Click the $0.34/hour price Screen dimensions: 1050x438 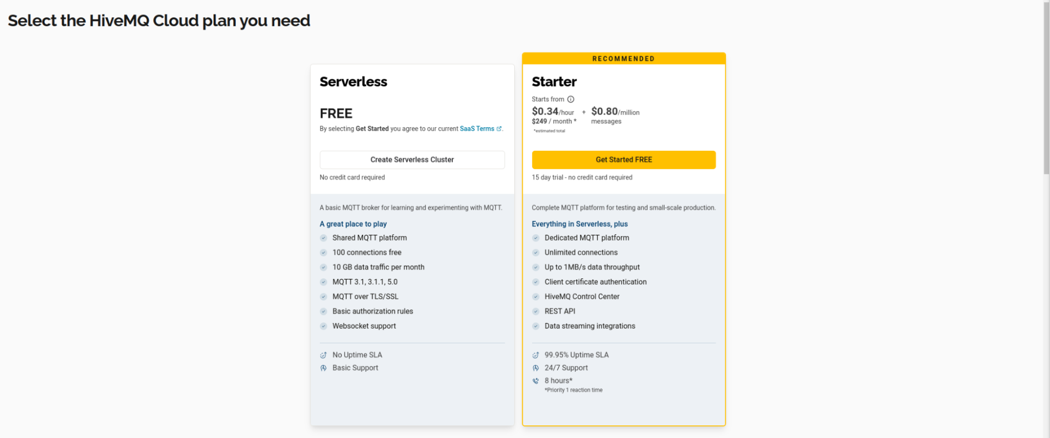pyautogui.click(x=553, y=111)
